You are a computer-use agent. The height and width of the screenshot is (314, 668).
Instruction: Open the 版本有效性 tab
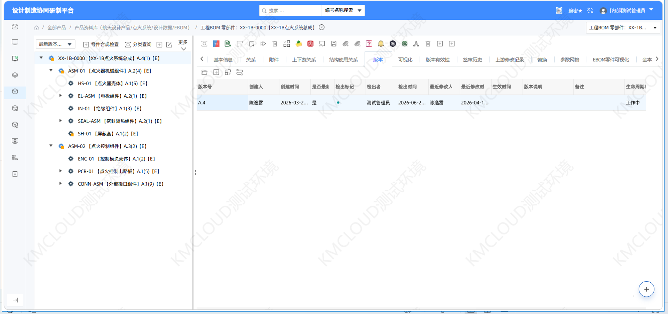tap(438, 60)
